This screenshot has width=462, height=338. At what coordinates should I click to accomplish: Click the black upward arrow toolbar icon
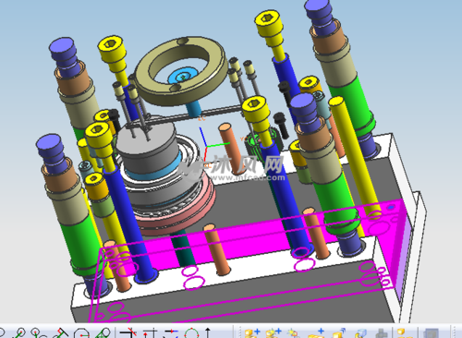click(x=208, y=333)
